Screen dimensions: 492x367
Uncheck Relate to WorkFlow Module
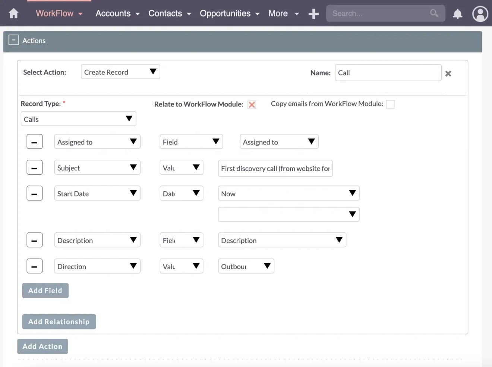click(252, 105)
